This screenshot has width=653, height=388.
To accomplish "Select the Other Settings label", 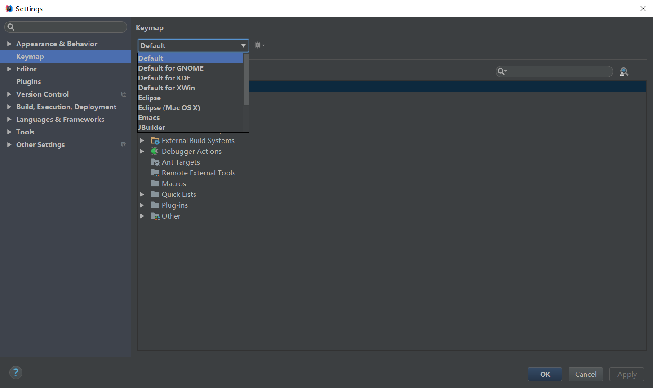I will click(x=40, y=145).
